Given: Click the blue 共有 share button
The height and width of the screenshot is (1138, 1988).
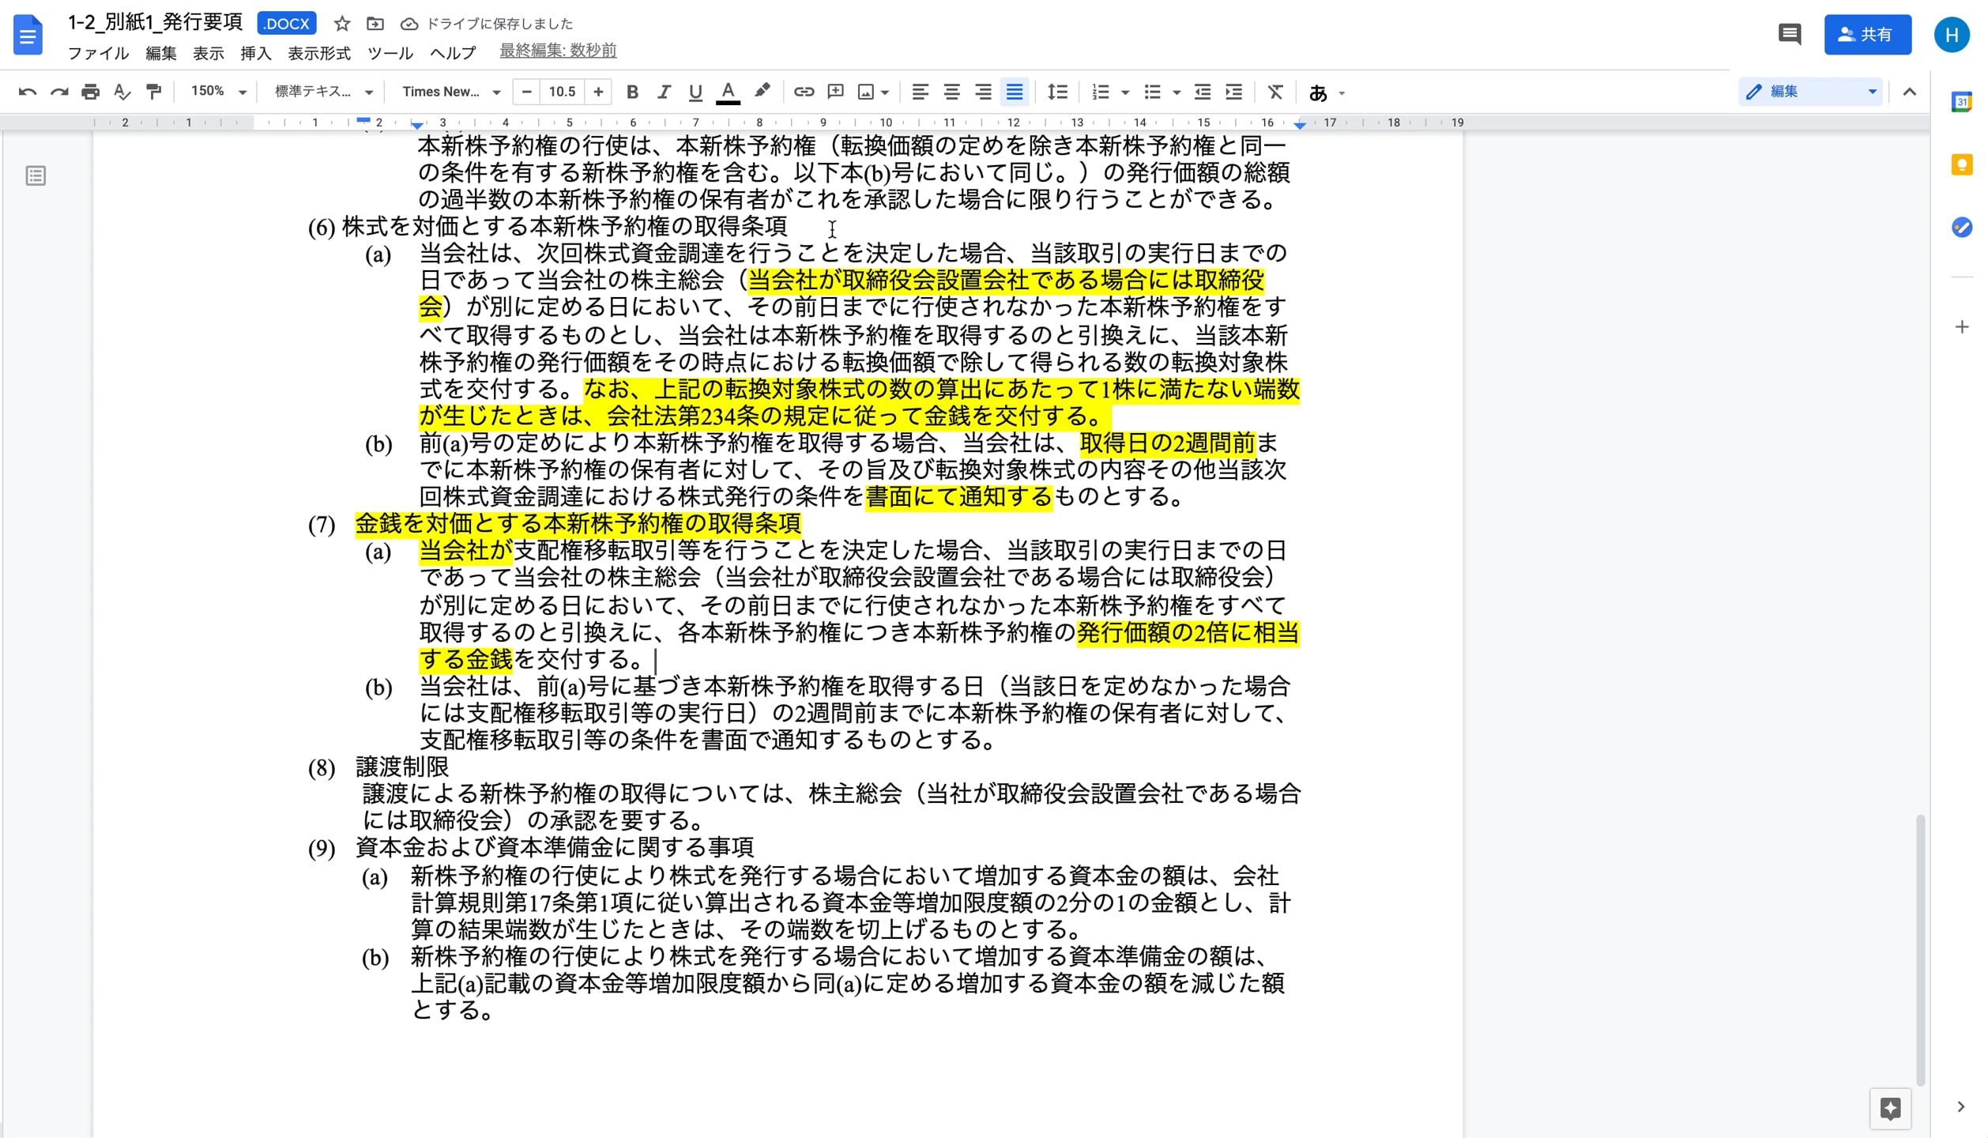Looking at the screenshot, I should click(1867, 35).
